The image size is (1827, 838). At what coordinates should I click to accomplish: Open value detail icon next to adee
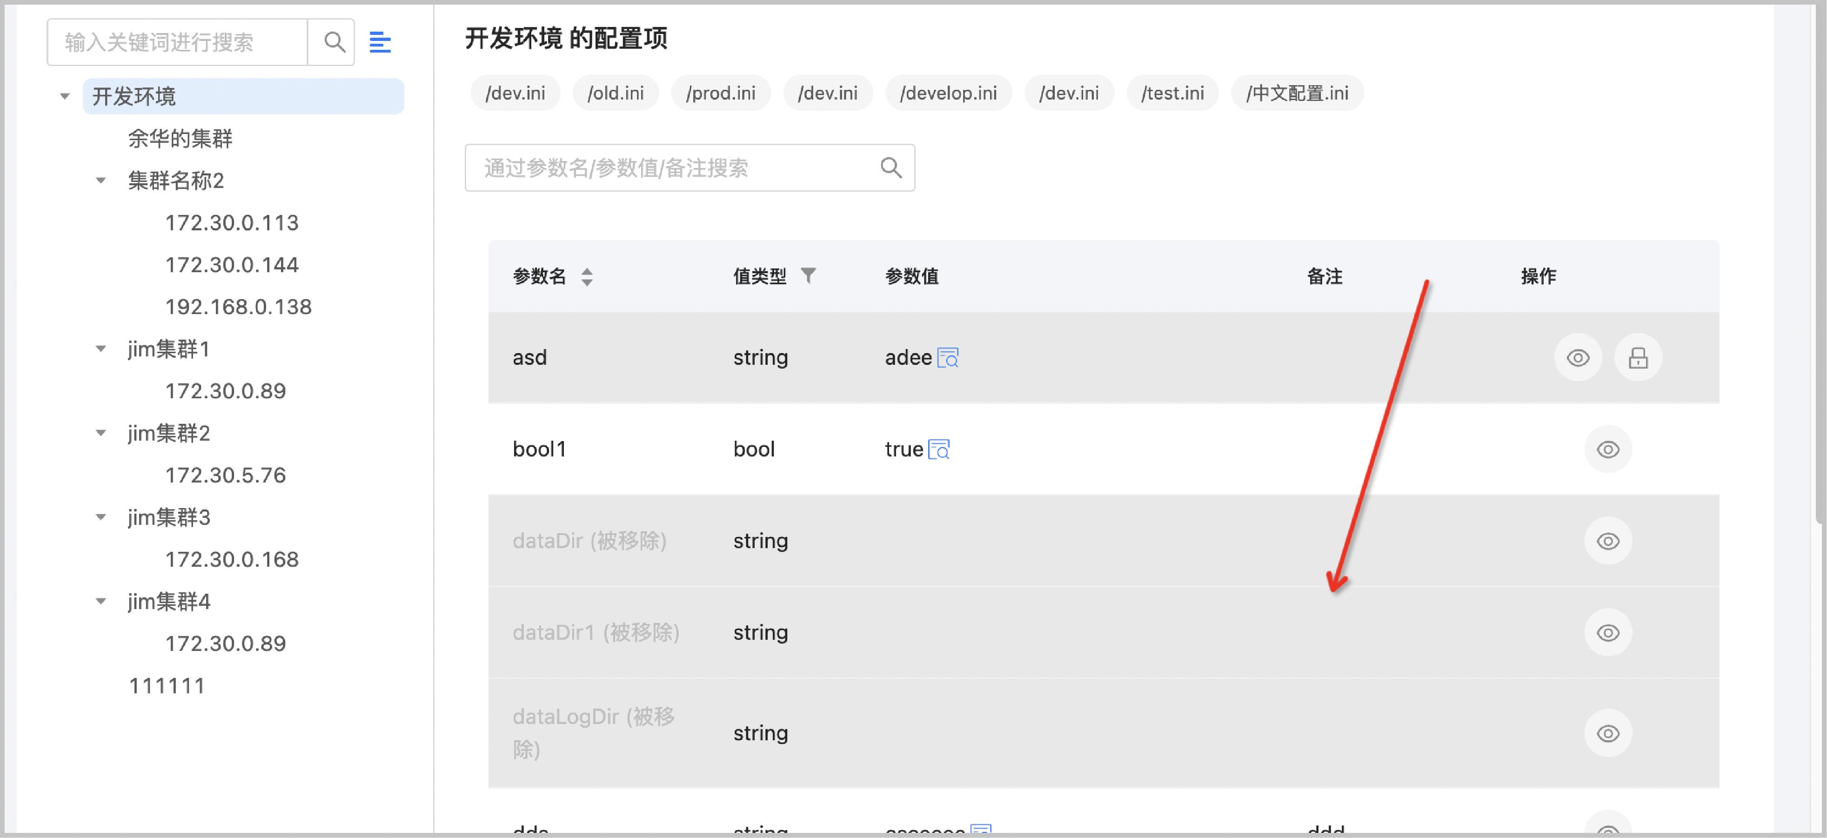tap(948, 358)
